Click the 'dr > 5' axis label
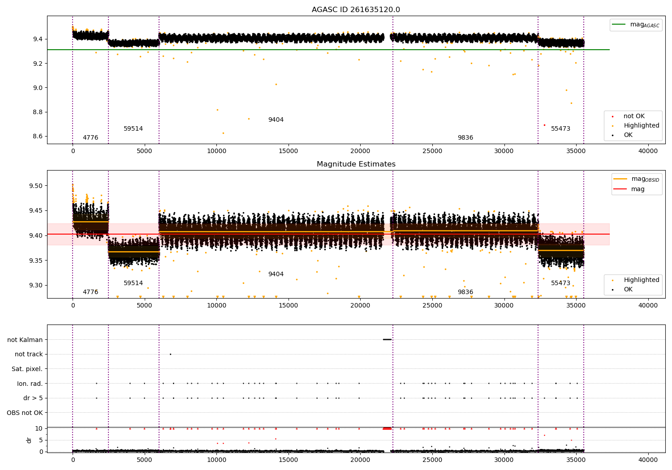 pyautogui.click(x=33, y=398)
